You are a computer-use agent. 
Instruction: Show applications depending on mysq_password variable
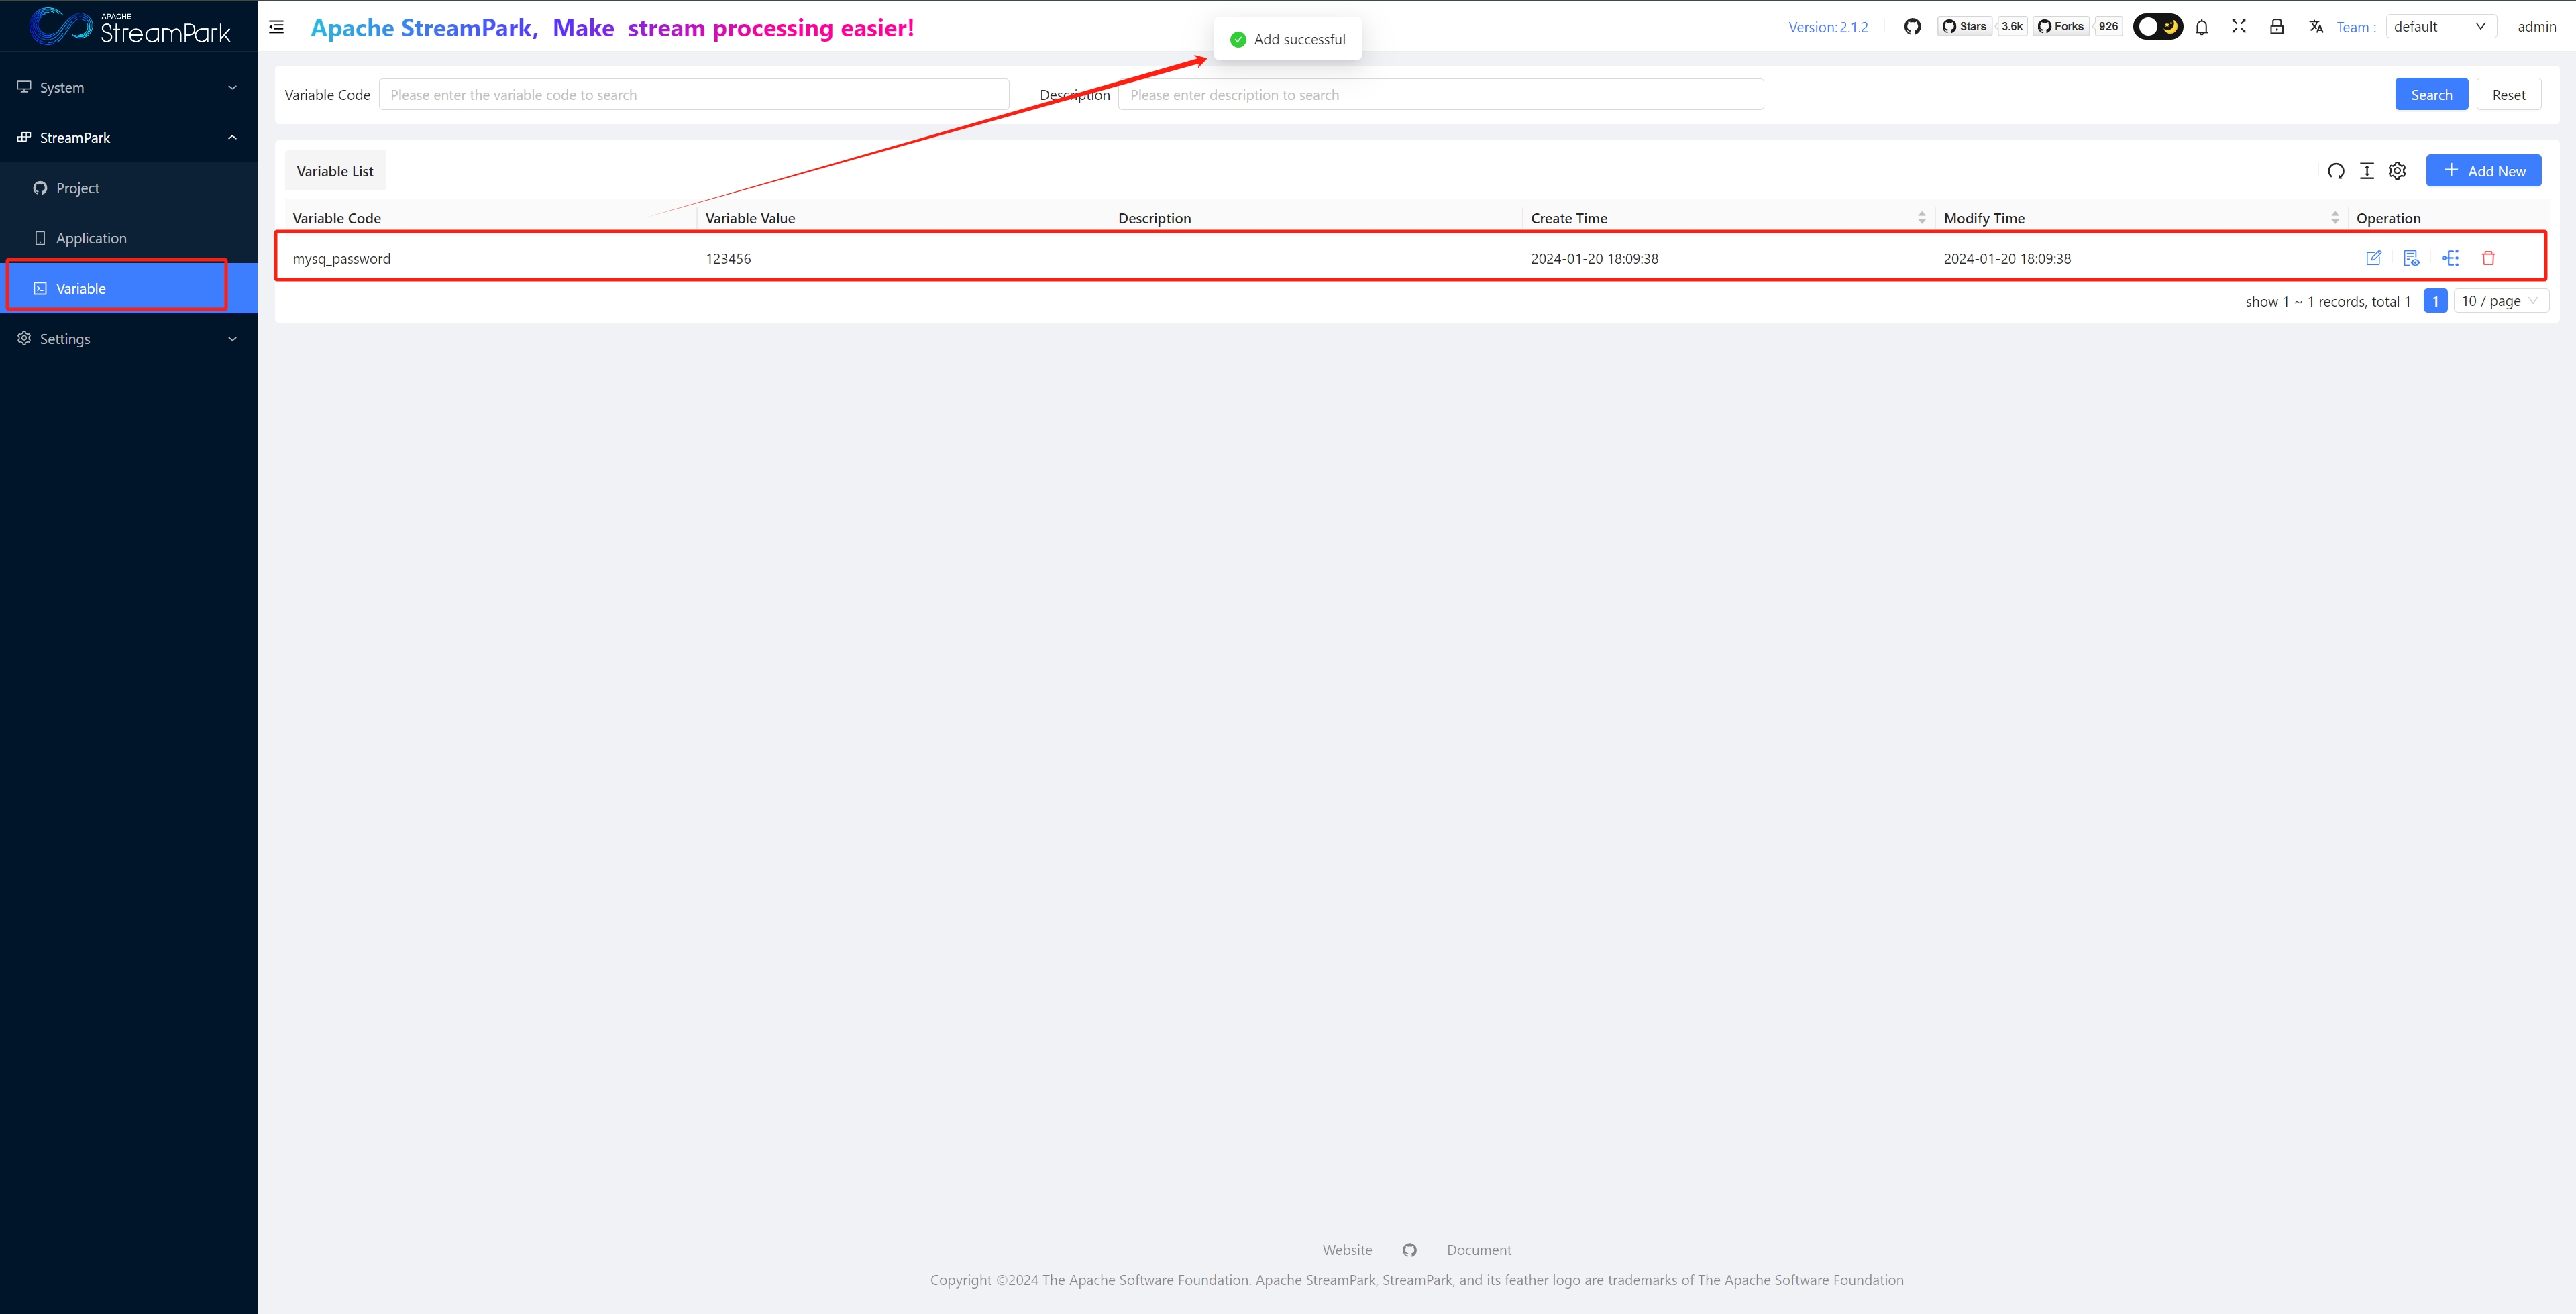pos(2450,258)
